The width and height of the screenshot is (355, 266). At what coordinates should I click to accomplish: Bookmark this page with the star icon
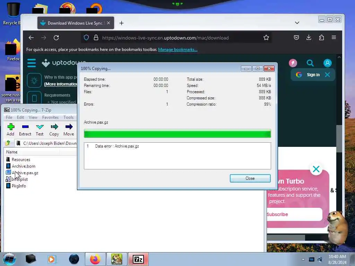point(266,37)
